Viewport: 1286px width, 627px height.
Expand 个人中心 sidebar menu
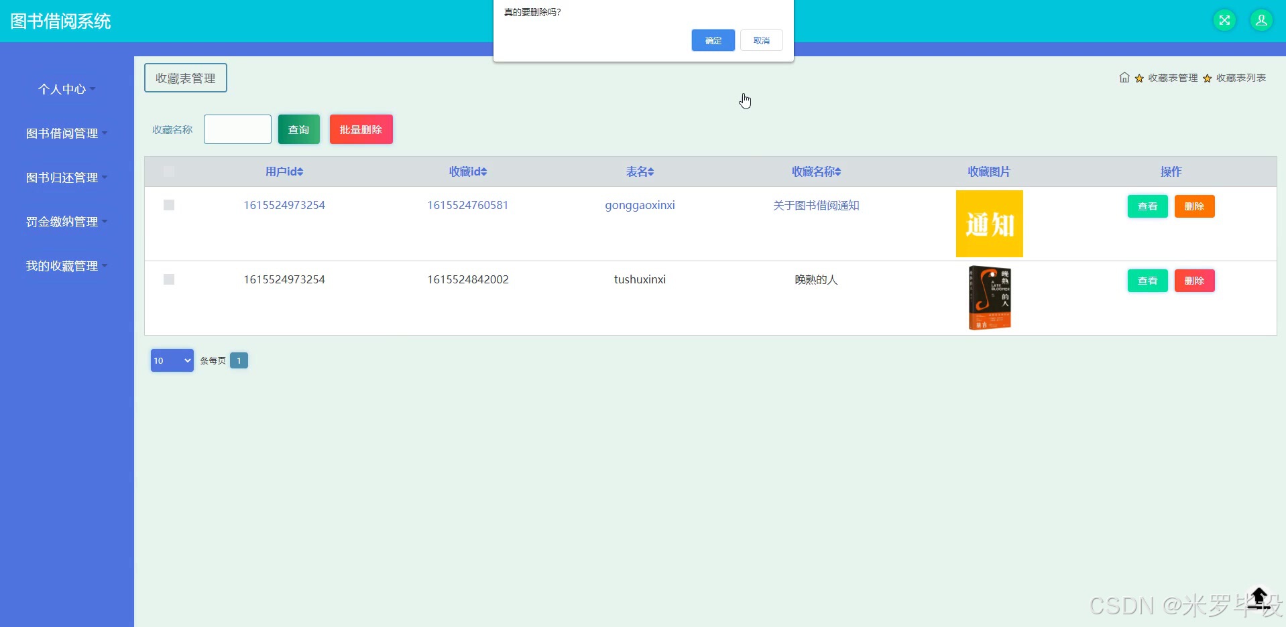pos(67,89)
